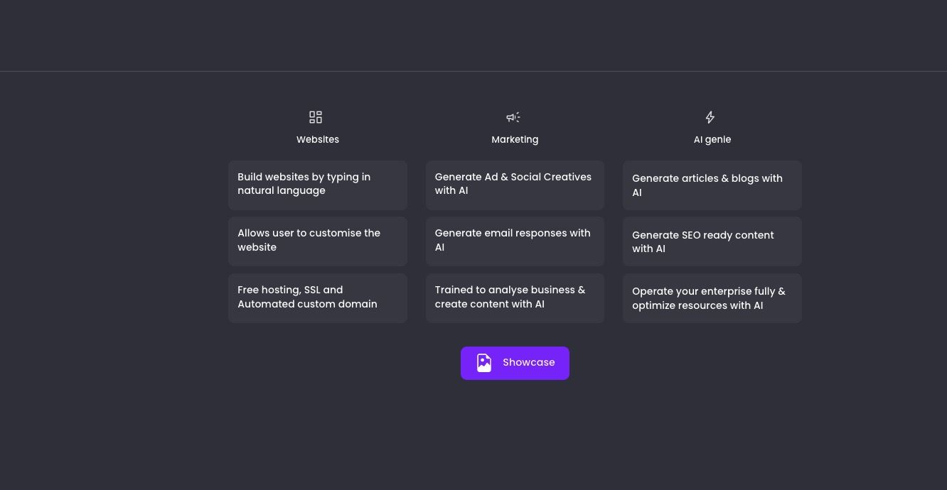Viewport: 947px width, 490px height.
Task: Click 'Generate email responses with AI' card
Action: point(515,241)
